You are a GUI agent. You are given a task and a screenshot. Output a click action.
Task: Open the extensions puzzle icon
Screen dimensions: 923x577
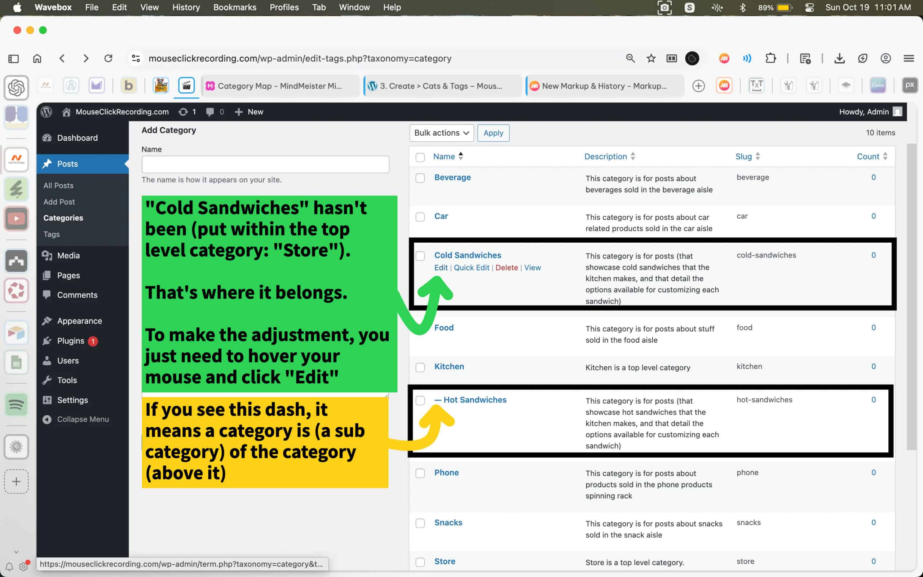point(770,58)
